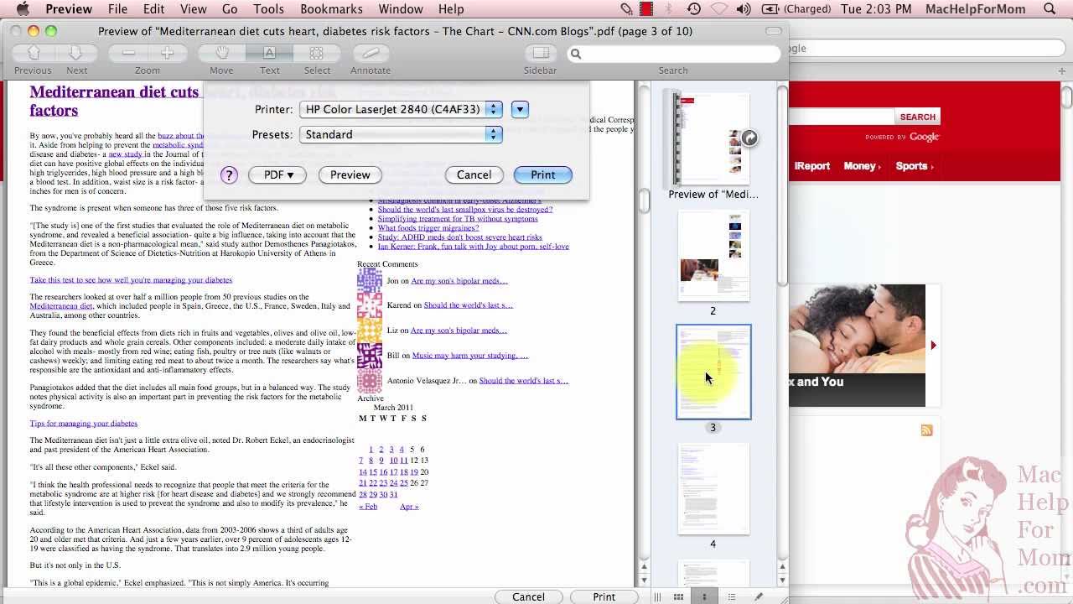Click the Preview button in print dialog

pyautogui.click(x=350, y=174)
